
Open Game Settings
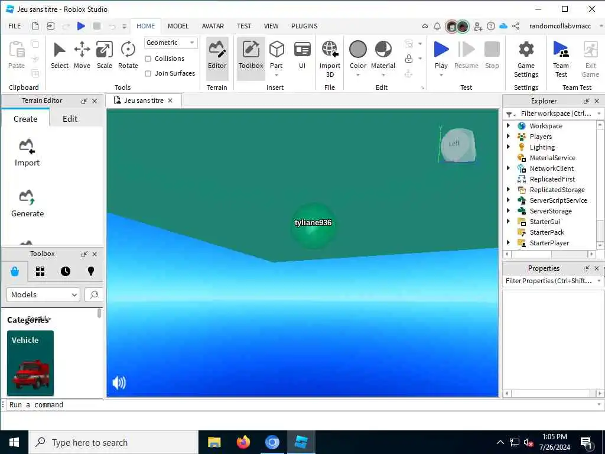click(x=526, y=59)
